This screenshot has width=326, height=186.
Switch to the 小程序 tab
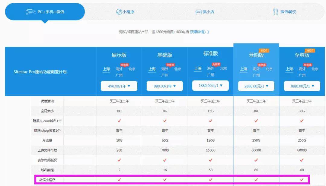coord(125,12)
